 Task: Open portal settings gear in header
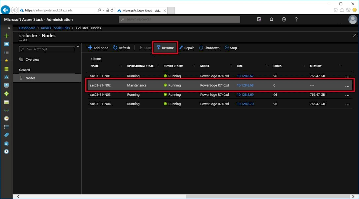pos(284,19)
